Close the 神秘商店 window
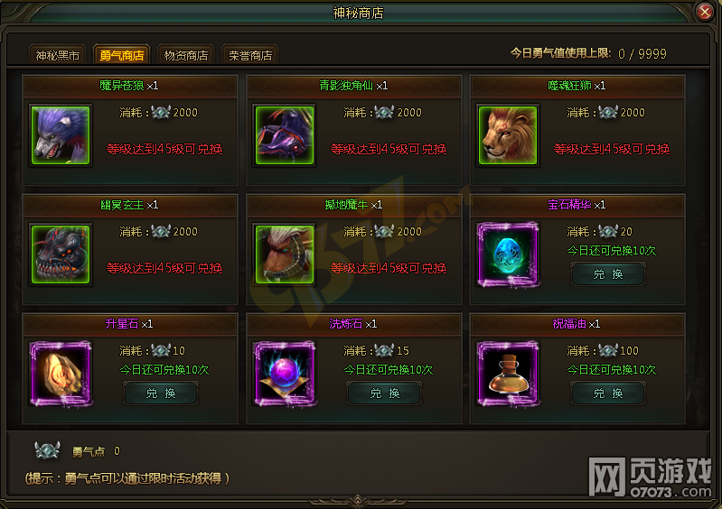Viewport: 722px width, 509px height. point(704,12)
